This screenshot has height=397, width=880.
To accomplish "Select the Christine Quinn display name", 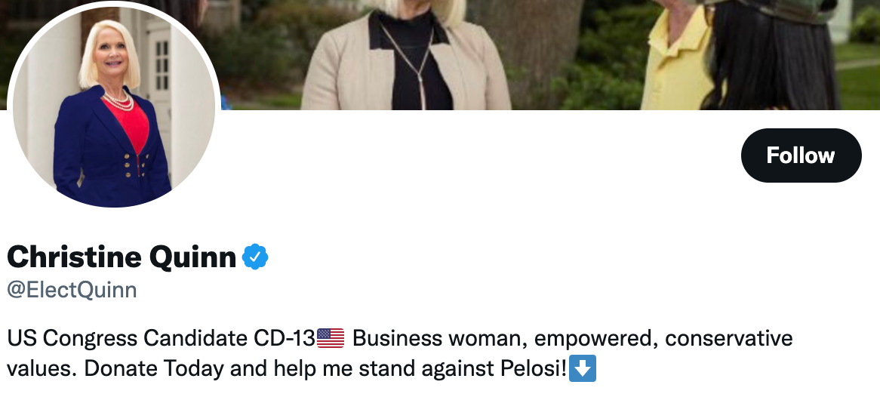I will point(122,257).
